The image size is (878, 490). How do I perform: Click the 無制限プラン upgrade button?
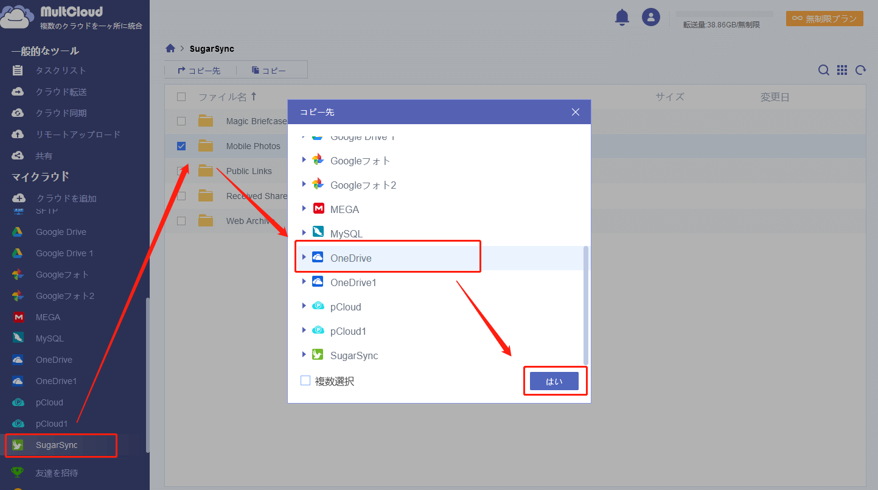point(824,19)
